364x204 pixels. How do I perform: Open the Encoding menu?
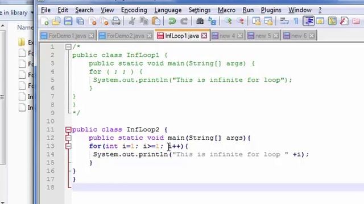click(134, 10)
